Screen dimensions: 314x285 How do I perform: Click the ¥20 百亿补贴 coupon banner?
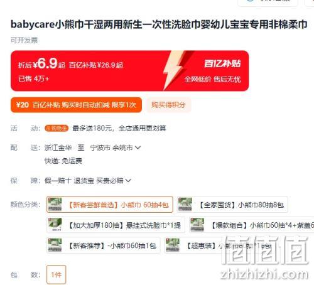[76, 105]
